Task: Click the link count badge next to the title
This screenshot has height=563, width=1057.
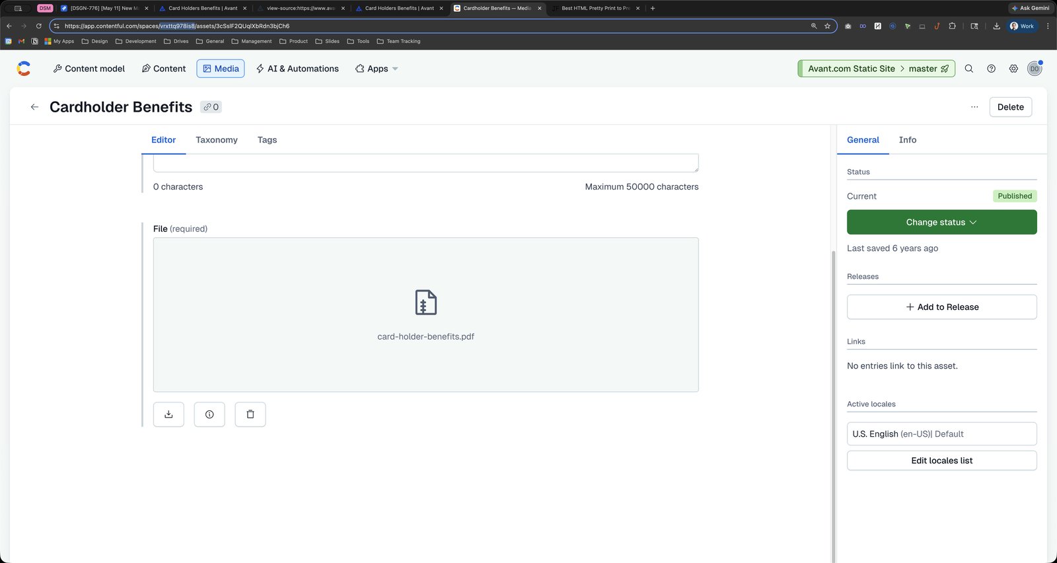Action: (x=211, y=107)
